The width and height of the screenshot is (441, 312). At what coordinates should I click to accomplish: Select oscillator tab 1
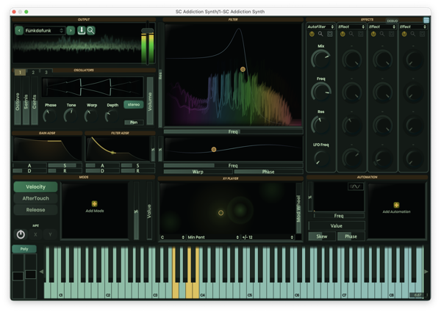pos(20,73)
